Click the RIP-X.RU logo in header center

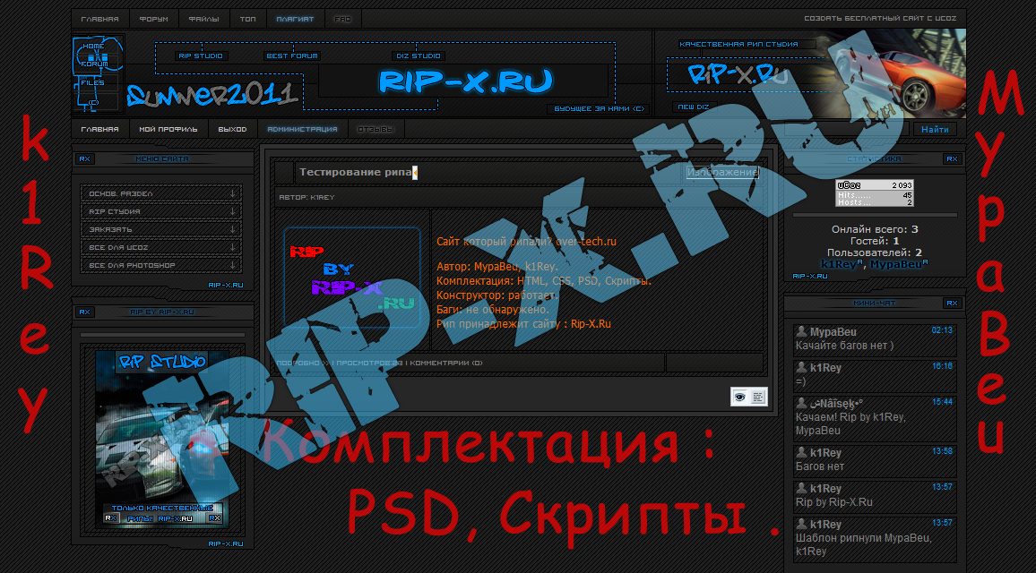[x=464, y=81]
